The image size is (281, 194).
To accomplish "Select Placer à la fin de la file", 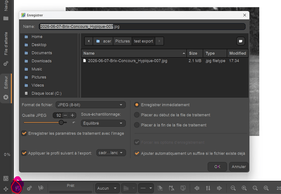I will tap(137, 125).
